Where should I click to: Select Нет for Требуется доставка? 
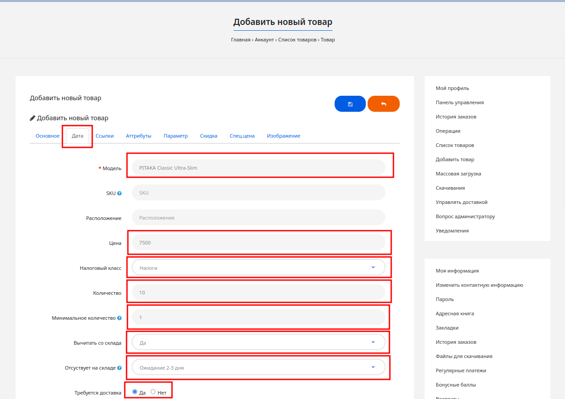point(153,392)
